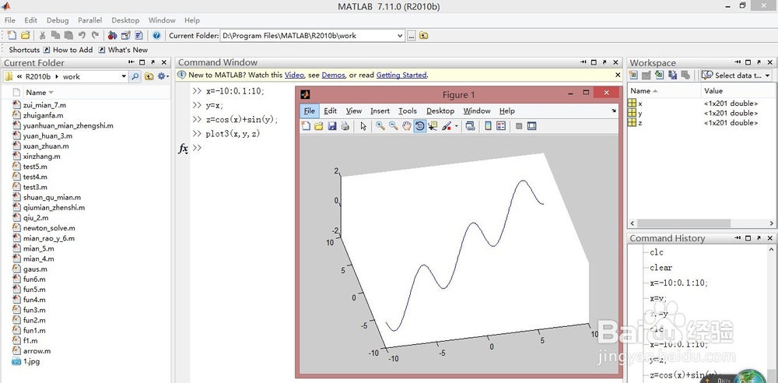Toggle the Brush data tool
The height and width of the screenshot is (383, 778).
[x=447, y=126]
